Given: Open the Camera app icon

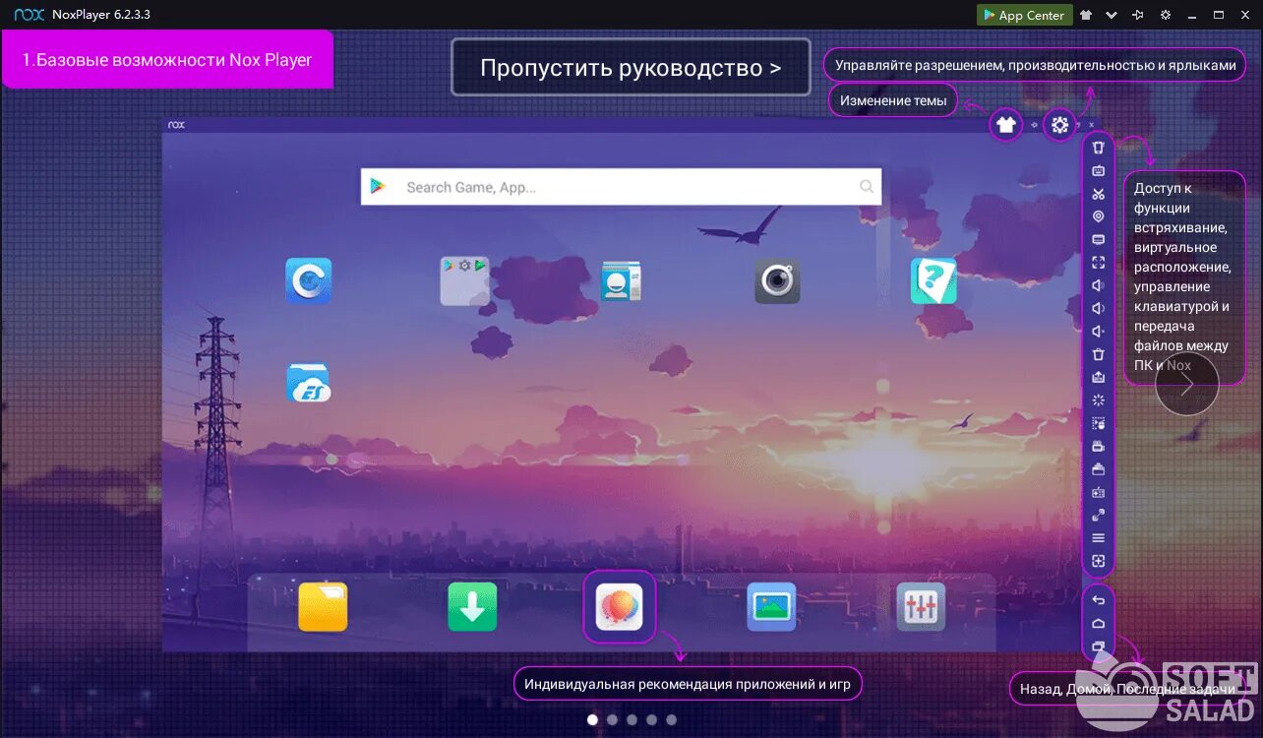Looking at the screenshot, I should click(777, 281).
